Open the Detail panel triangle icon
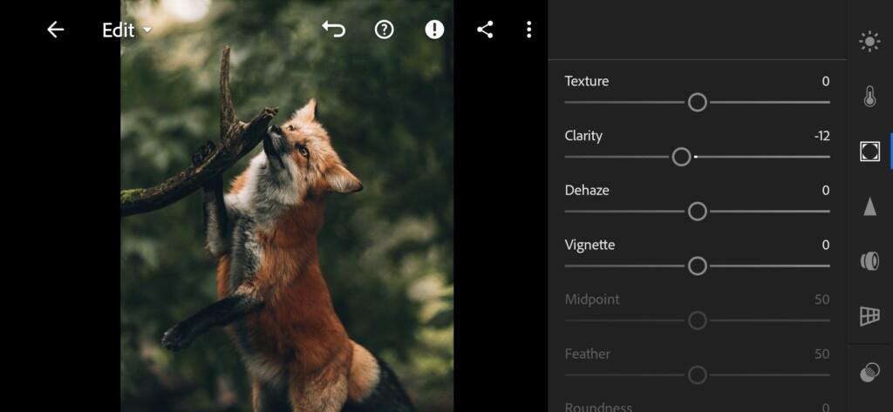 click(x=869, y=206)
